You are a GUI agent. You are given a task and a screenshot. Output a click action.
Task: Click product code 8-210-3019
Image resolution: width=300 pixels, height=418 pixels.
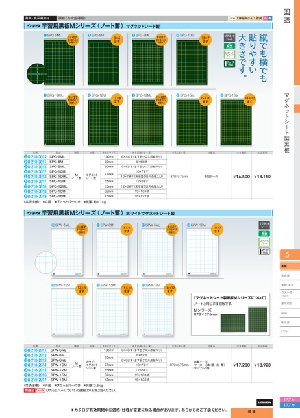click(x=37, y=196)
